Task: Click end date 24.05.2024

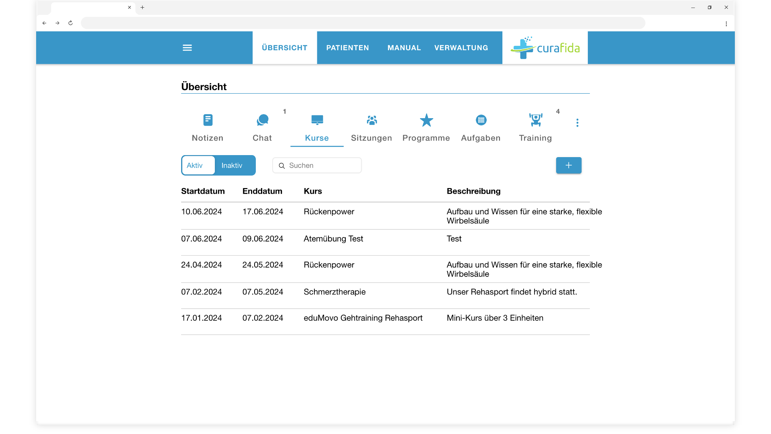Action: [x=263, y=265]
